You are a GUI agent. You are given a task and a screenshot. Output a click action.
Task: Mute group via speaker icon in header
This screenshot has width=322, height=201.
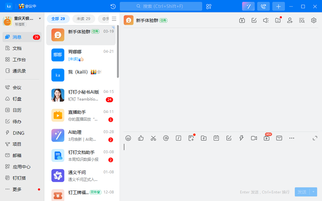coord(266,21)
